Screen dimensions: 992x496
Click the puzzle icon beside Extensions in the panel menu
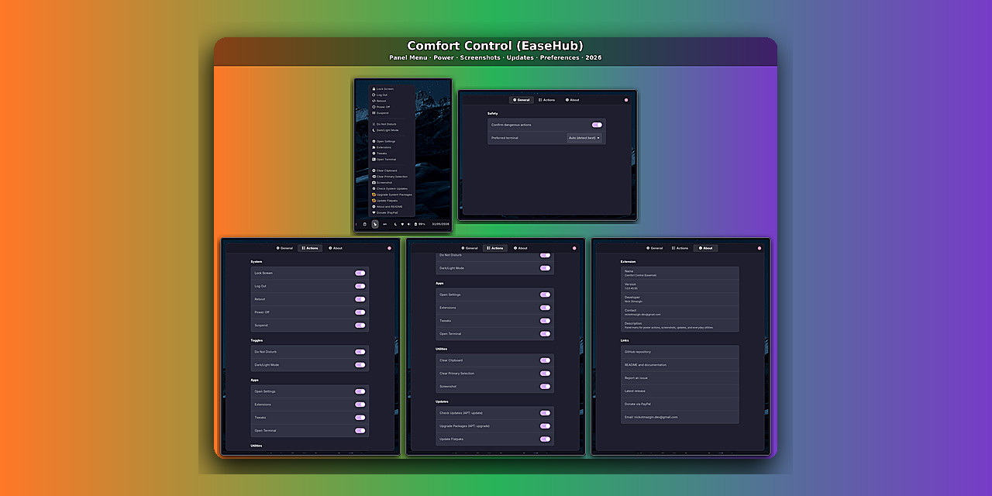[x=373, y=147]
